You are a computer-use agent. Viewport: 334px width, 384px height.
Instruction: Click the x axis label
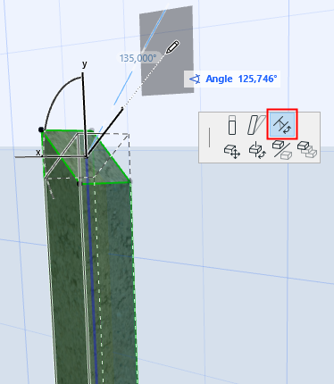coord(38,153)
